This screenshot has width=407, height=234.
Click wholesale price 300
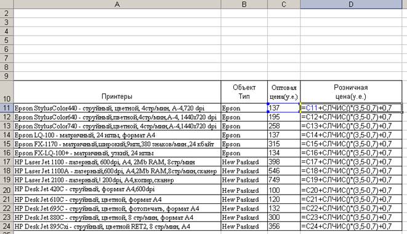pos(284,217)
